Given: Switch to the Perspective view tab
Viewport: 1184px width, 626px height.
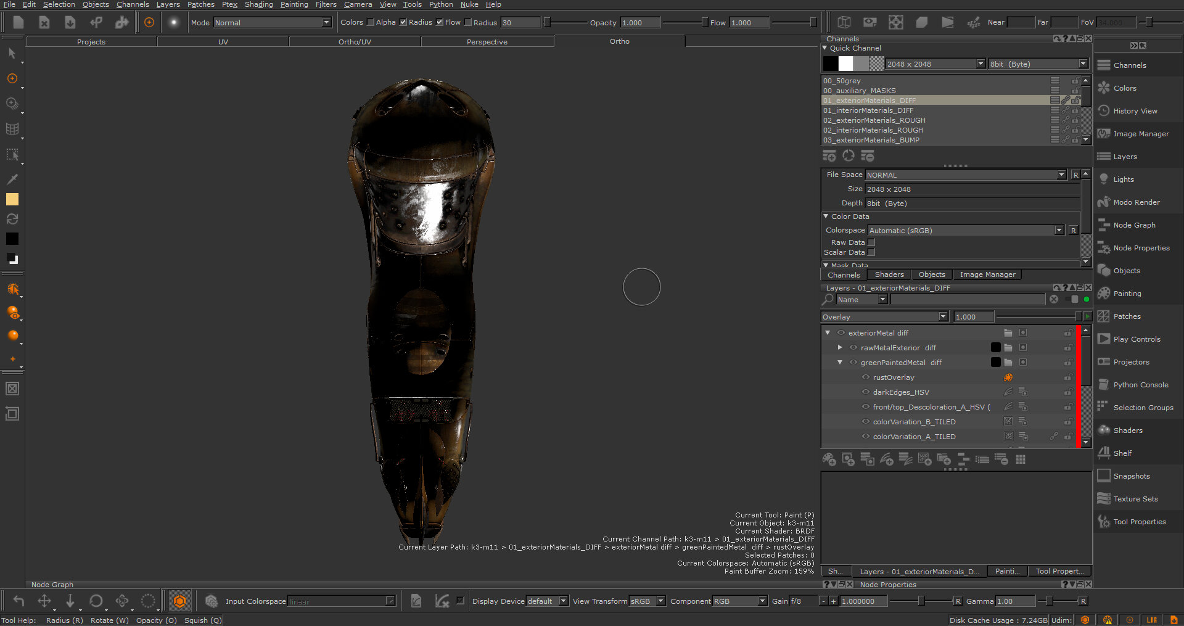Looking at the screenshot, I should 487,42.
